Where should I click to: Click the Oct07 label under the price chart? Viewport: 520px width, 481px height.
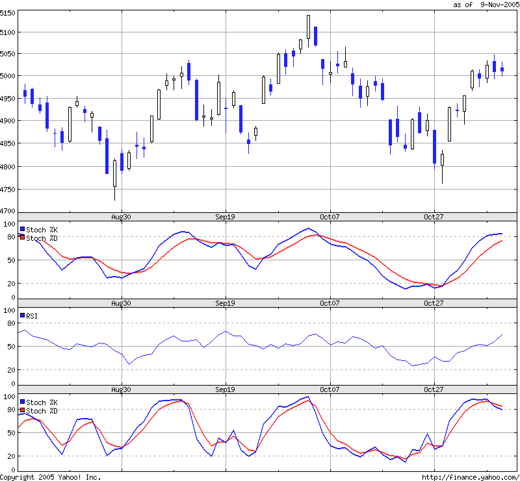[330, 217]
